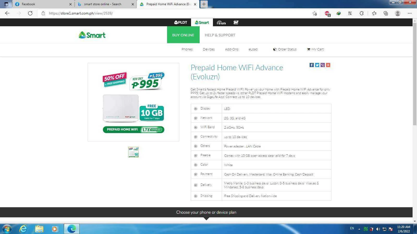
Task: Open the third colored extension icon
Action: (x=339, y=13)
